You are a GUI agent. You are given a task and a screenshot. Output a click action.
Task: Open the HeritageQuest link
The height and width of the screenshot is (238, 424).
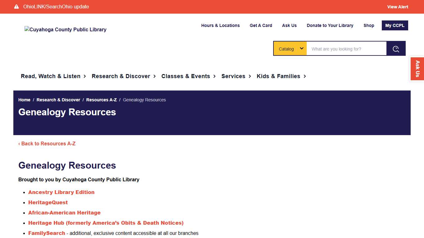48,202
